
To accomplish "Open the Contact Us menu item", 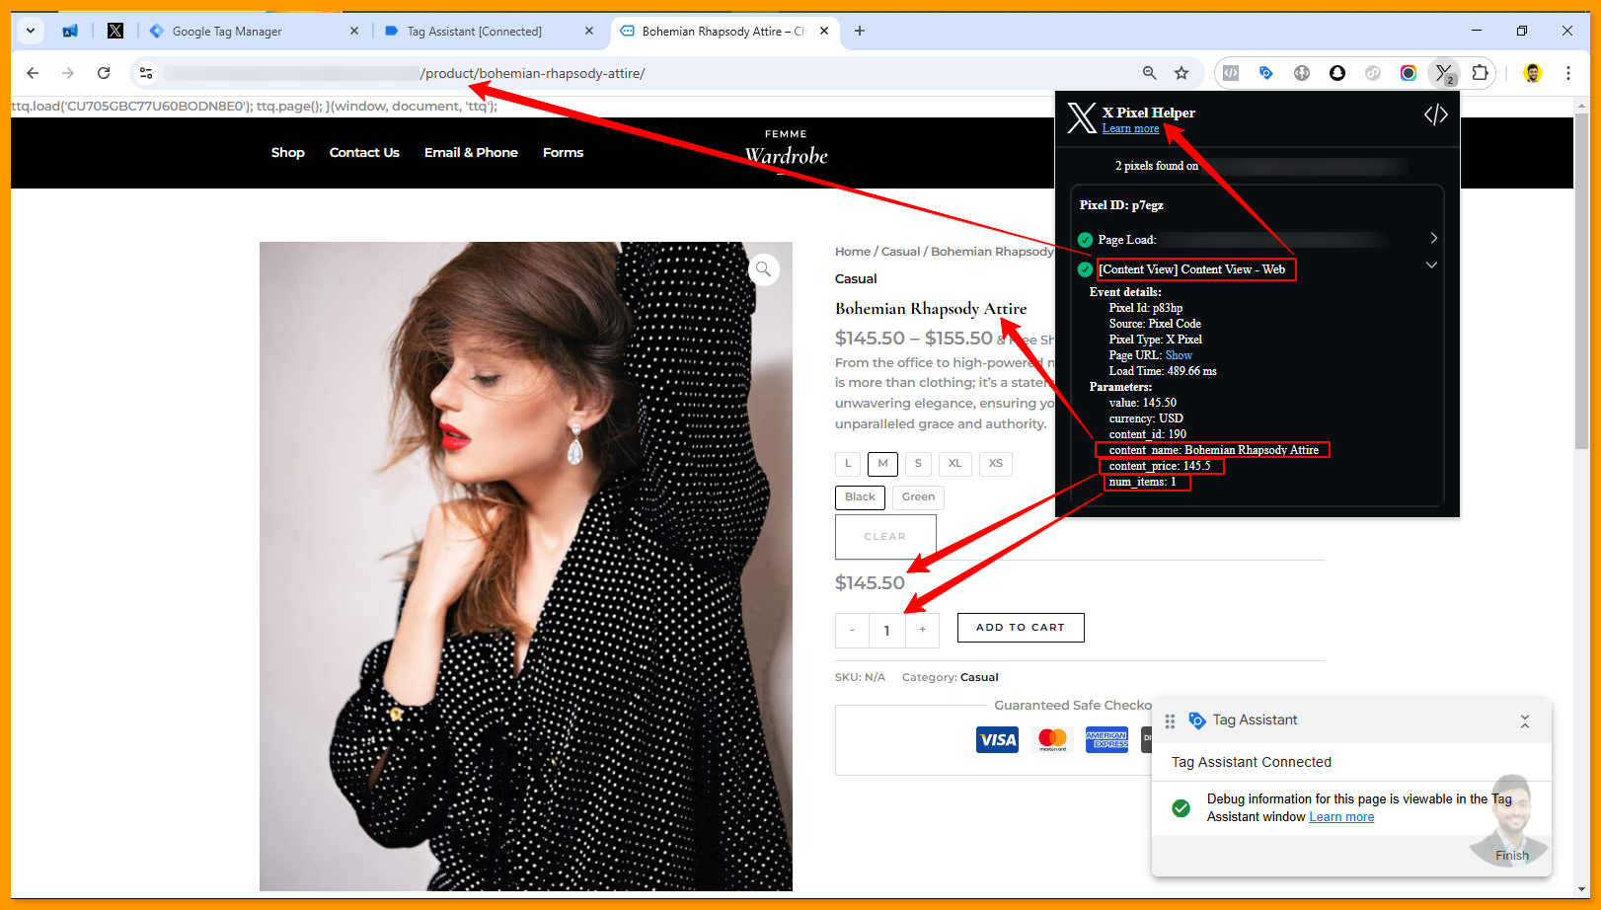I will coord(364,153).
